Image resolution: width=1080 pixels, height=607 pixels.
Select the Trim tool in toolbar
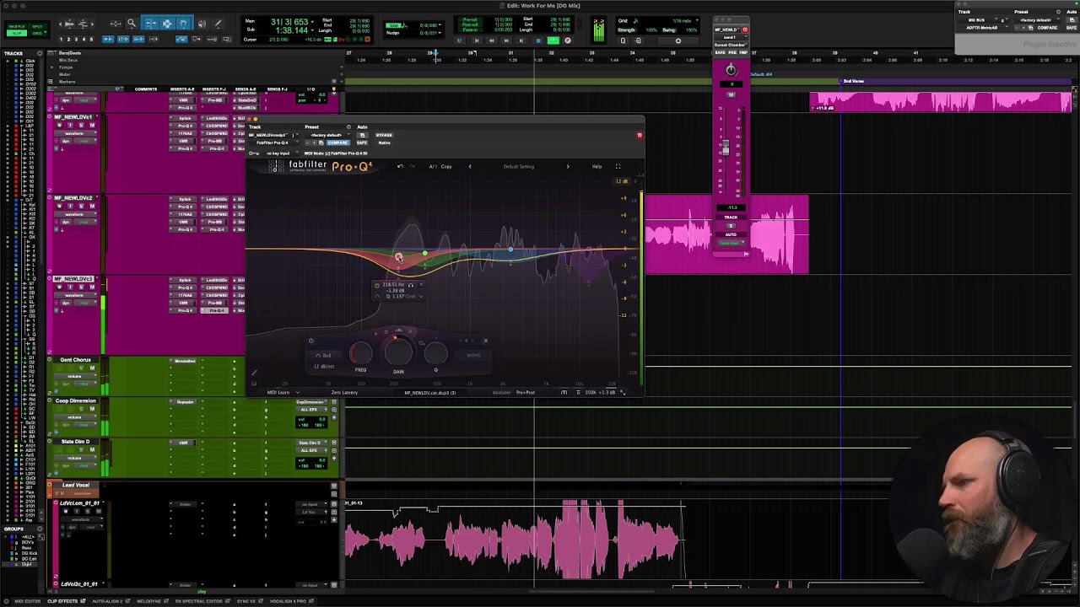pyautogui.click(x=150, y=24)
